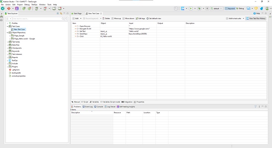Open the Console tab
The height and width of the screenshot is (148, 272).
[x=98, y=107]
